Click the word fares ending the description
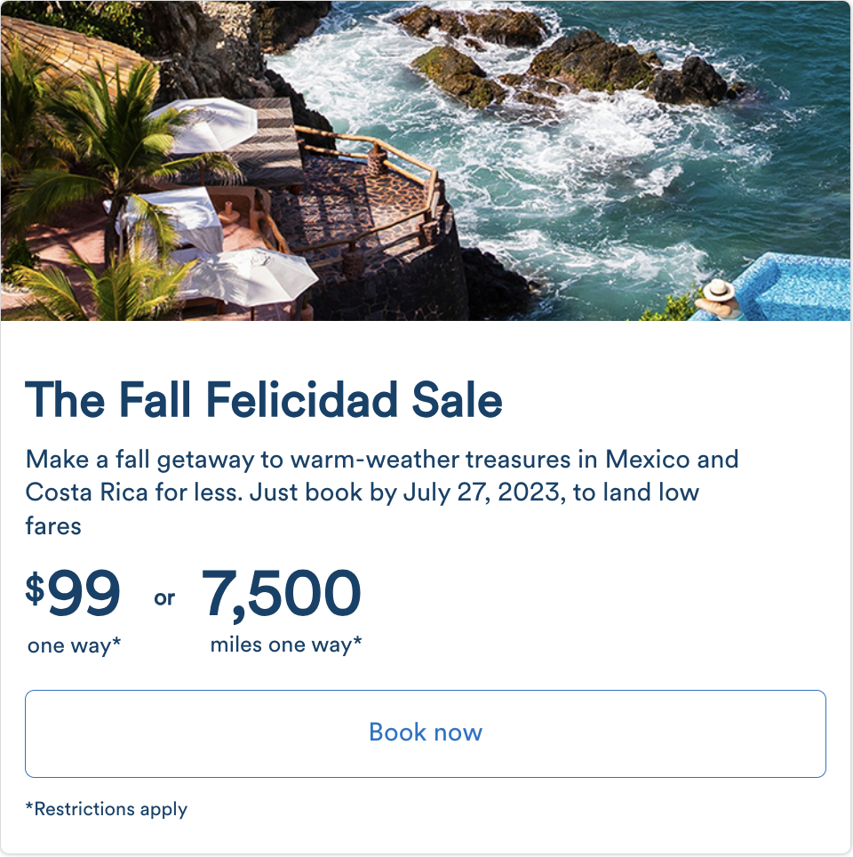The height and width of the screenshot is (857, 853). point(53,525)
